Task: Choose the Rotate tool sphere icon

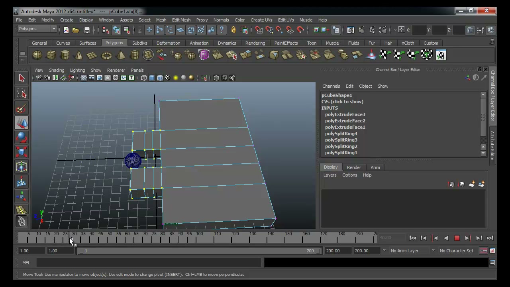Action: 22,138
